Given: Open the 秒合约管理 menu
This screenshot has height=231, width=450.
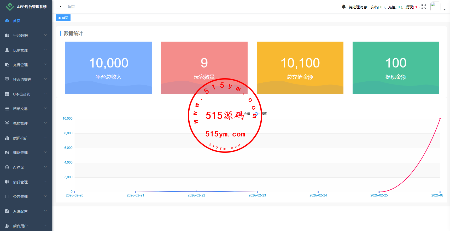Looking at the screenshot, I should pos(22,79).
